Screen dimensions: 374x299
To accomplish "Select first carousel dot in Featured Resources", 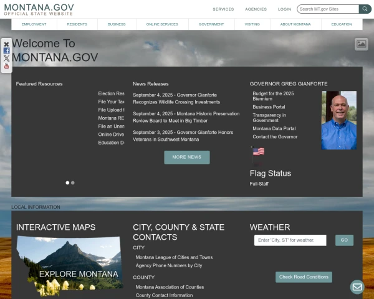I will (x=67, y=183).
